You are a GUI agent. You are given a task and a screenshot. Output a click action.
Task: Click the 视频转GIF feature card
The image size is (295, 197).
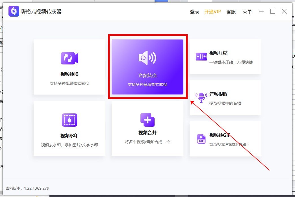coord(225,139)
